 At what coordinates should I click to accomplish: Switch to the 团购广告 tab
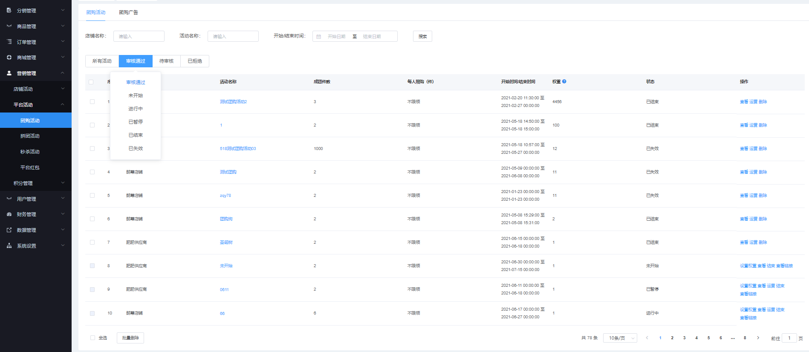[x=128, y=12]
